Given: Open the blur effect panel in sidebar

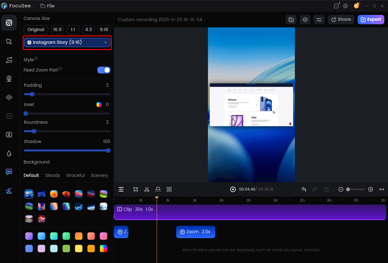Looking at the screenshot, I should tap(9, 153).
